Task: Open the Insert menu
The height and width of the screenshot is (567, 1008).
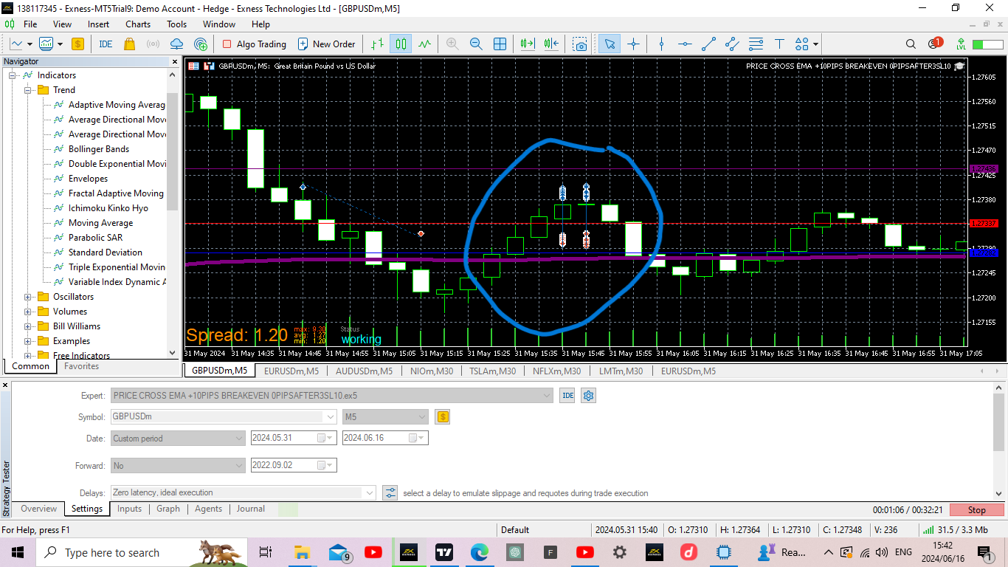Action: (x=98, y=24)
